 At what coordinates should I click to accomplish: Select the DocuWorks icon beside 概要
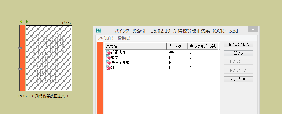108,57
